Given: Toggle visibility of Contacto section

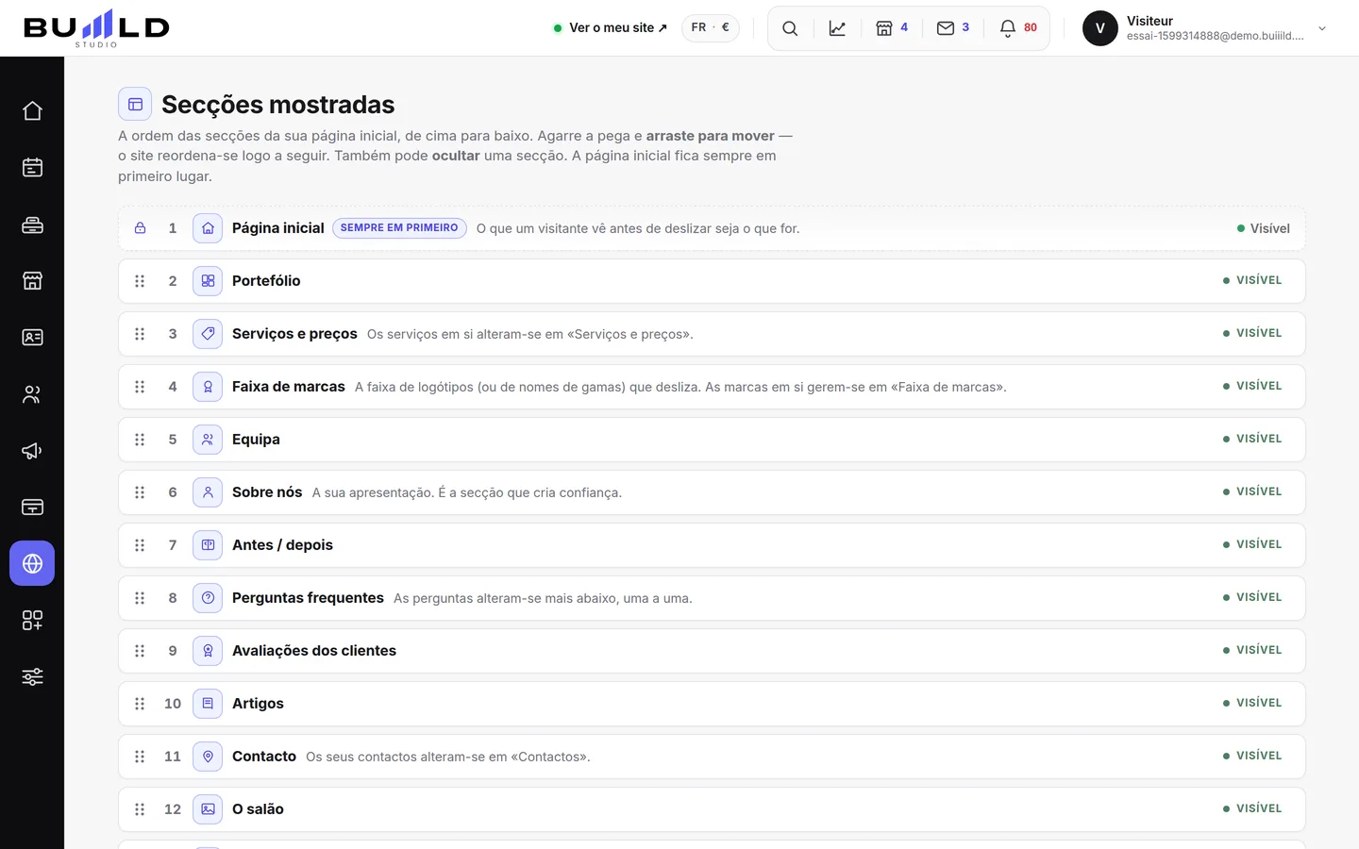Looking at the screenshot, I should tap(1252, 756).
